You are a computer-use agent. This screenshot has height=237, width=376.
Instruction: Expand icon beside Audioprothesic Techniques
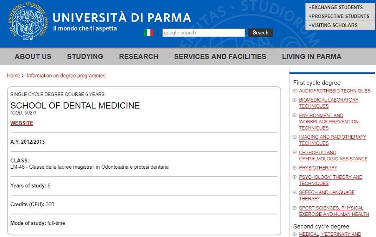coord(295,91)
